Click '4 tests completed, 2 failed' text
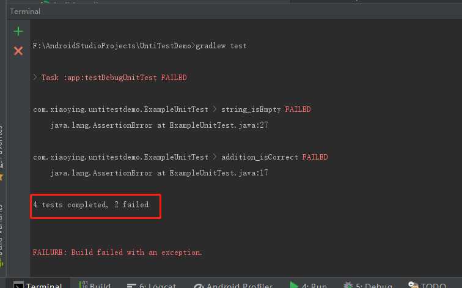Image resolution: width=462 pixels, height=288 pixels. tap(91, 205)
